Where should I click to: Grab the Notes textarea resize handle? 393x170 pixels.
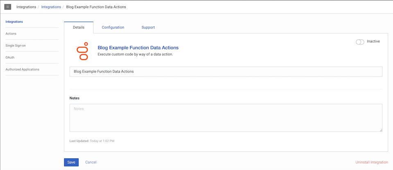click(x=381, y=130)
